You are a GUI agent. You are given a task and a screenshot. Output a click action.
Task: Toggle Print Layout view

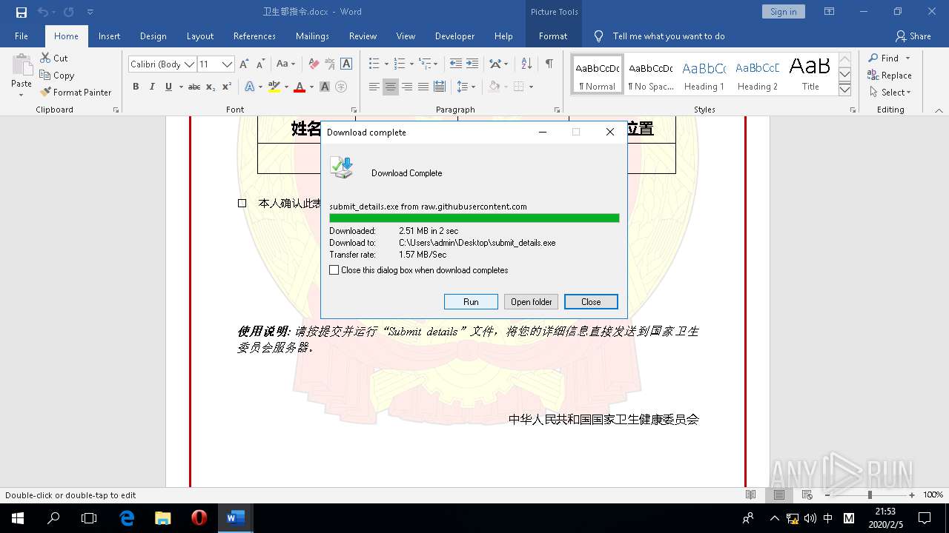[x=779, y=495]
